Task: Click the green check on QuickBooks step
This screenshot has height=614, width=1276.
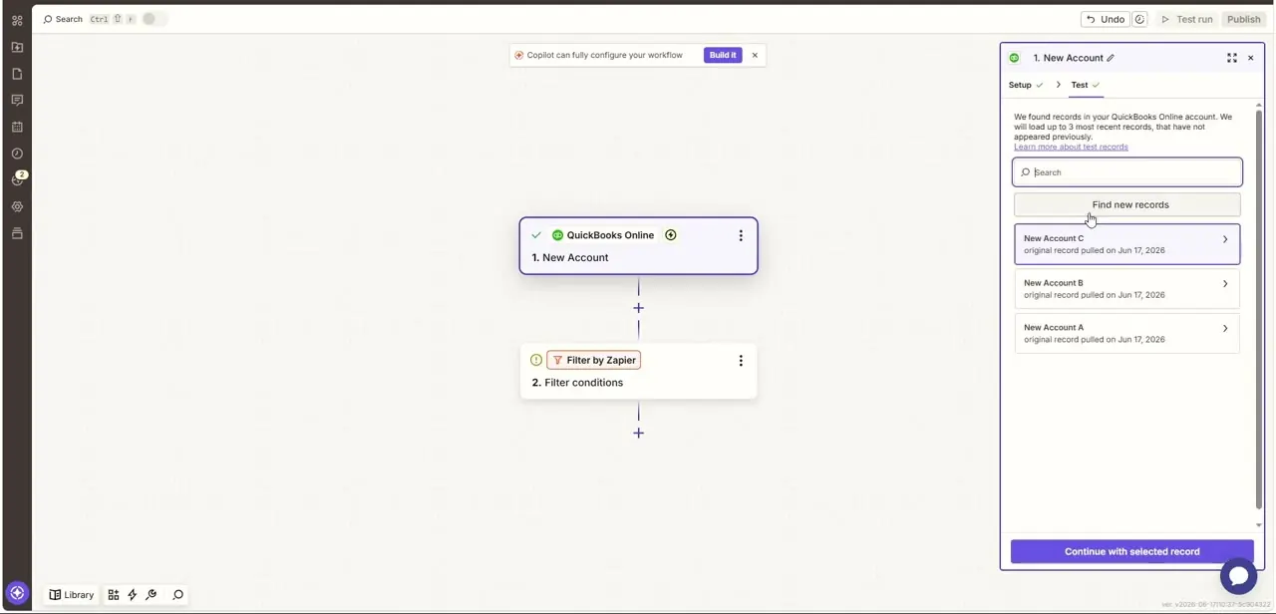Action: (536, 235)
